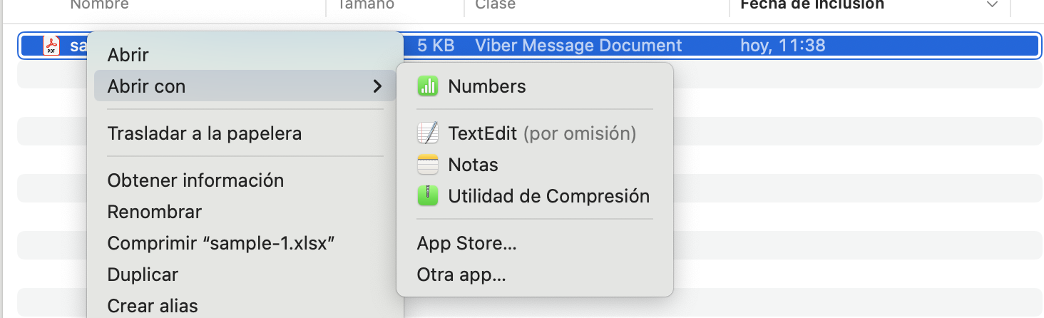Sort by the Clase column header
The width and height of the screenshot is (1044, 318).
coord(496,5)
